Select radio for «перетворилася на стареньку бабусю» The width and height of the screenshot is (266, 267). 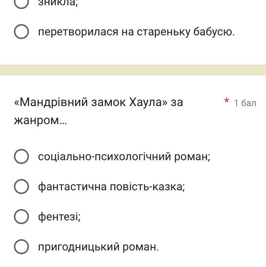click(x=21, y=32)
